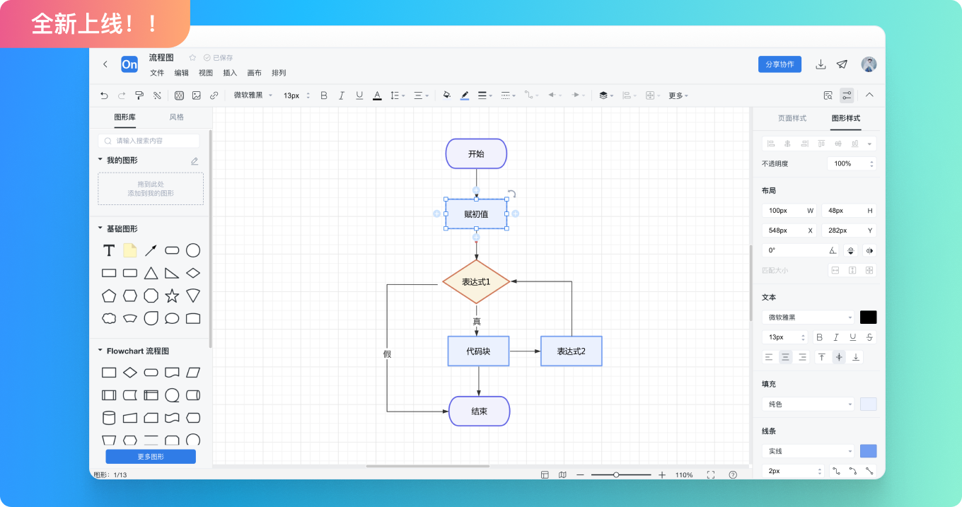The image size is (962, 507).
Task: Pick the Text shape from basic shapes
Action: click(109, 250)
